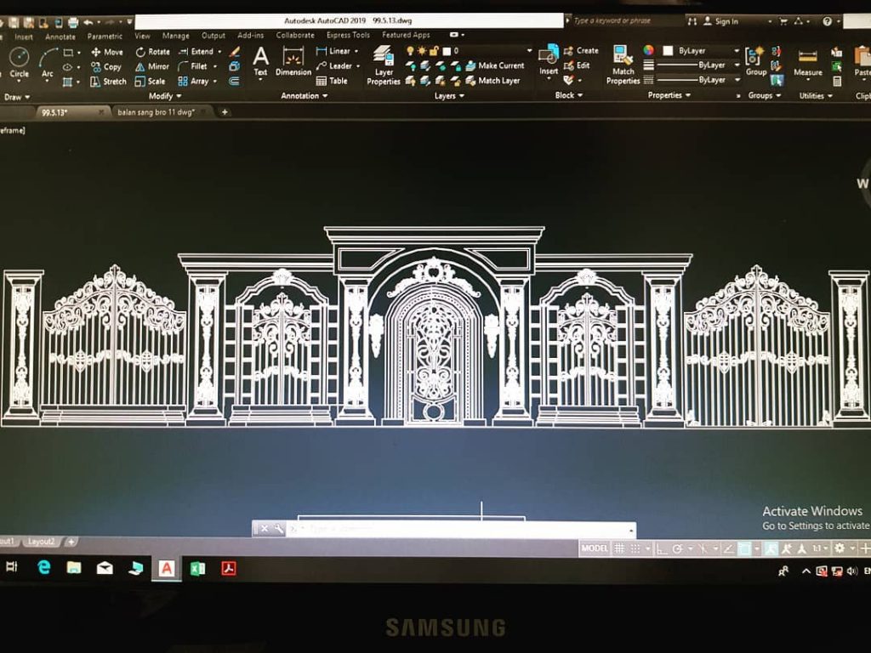Viewport: 871px width, 653px height.
Task: Select the Circle drawing tool
Action: point(19,63)
